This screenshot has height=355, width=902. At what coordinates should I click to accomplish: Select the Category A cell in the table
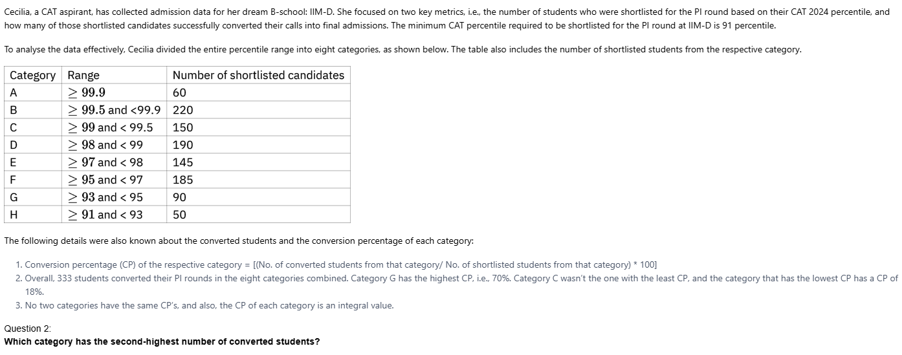[x=14, y=92]
